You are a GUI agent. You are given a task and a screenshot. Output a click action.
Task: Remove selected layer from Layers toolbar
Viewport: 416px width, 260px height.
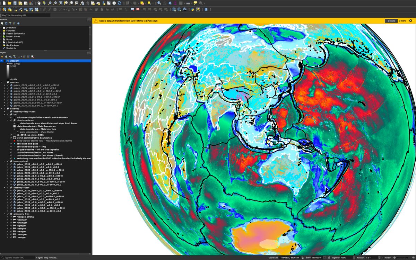[x=32, y=57]
